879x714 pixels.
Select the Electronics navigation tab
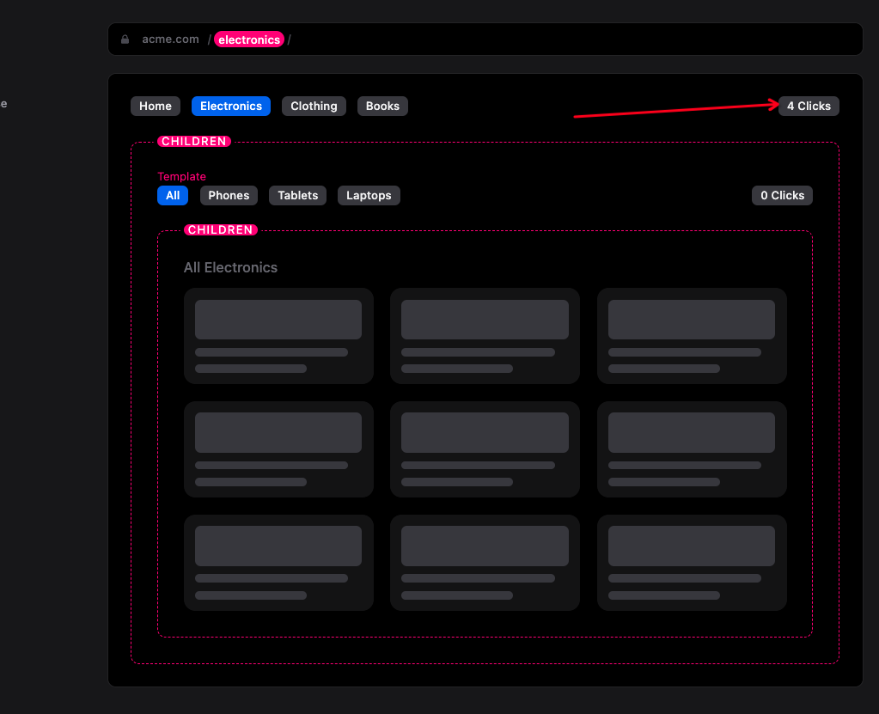231,106
